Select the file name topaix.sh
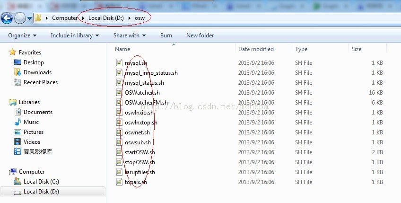The height and width of the screenshot is (203, 401). (x=136, y=182)
